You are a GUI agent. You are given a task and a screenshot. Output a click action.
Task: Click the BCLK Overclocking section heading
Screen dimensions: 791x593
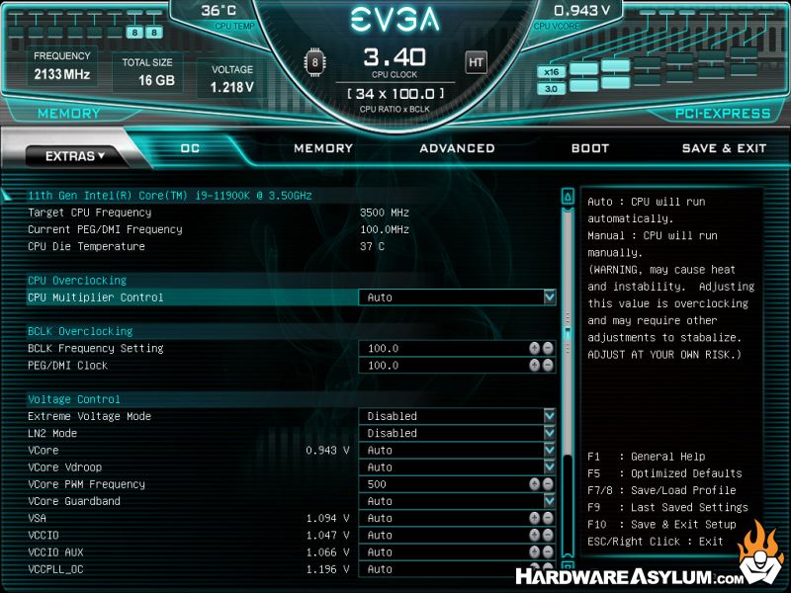pyautogui.click(x=80, y=331)
